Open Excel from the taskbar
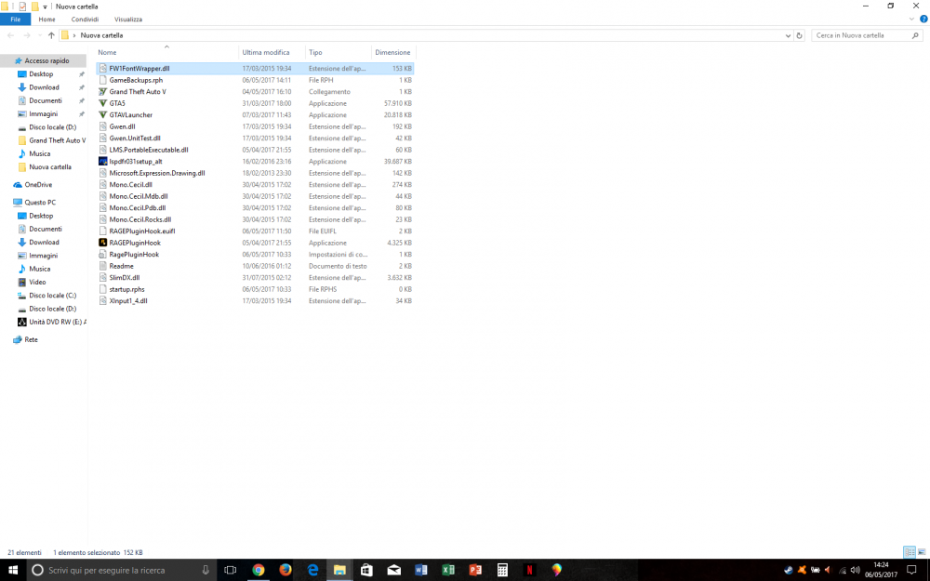Screen dimensions: 930x581 (x=447, y=570)
